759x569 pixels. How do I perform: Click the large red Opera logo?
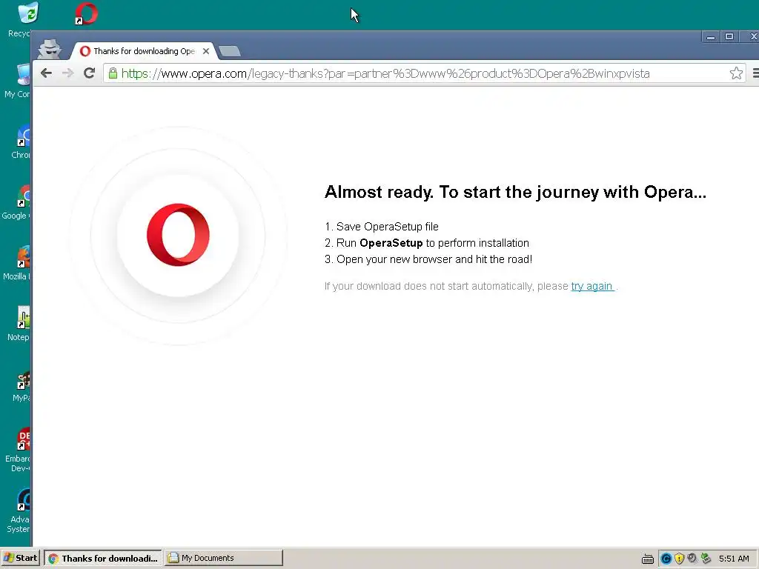tap(178, 235)
